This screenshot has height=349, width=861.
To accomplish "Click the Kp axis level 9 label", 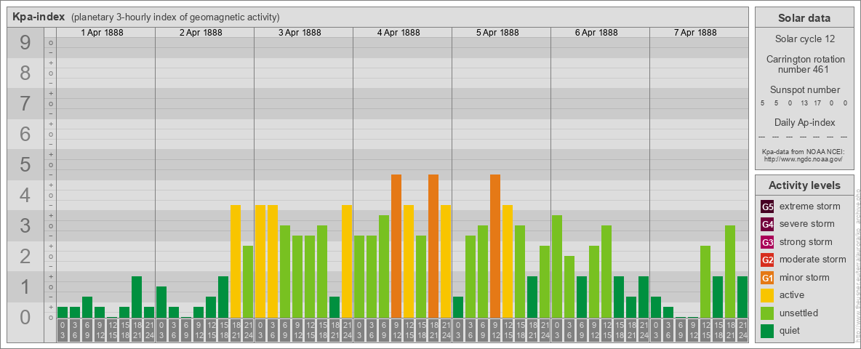I will click(x=25, y=43).
